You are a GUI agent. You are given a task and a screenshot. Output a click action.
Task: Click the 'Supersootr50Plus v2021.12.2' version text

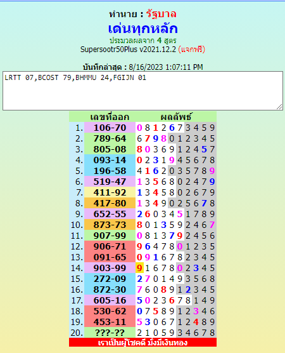point(128,50)
